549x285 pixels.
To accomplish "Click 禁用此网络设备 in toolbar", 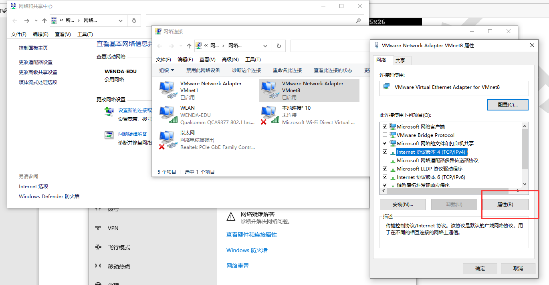I will click(x=203, y=70).
